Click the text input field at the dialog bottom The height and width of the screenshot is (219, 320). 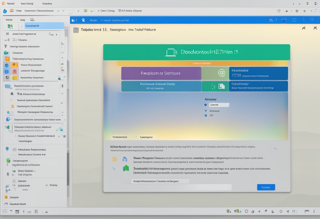pyautogui.click(x=160, y=181)
